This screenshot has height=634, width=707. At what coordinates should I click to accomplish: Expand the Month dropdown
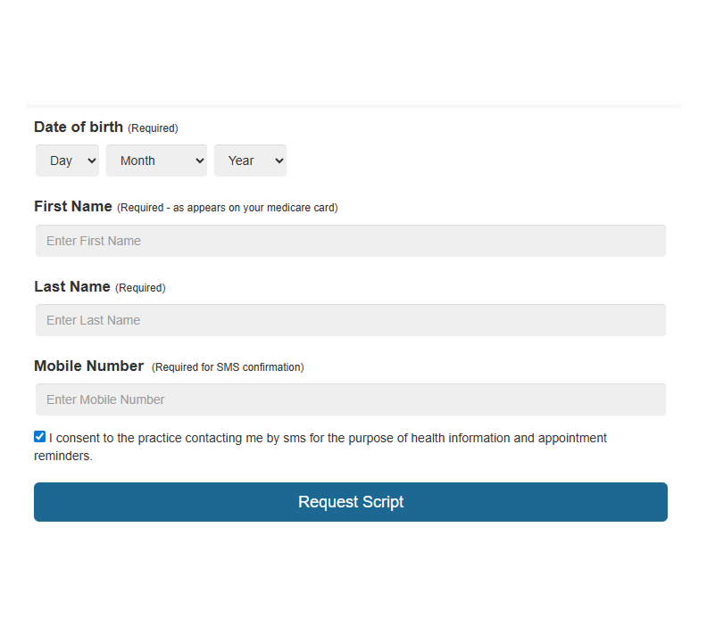pos(156,161)
